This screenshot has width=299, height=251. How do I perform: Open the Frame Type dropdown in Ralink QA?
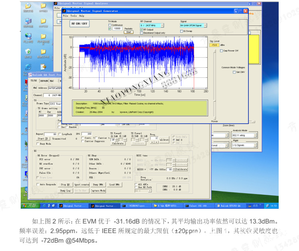point(56,104)
